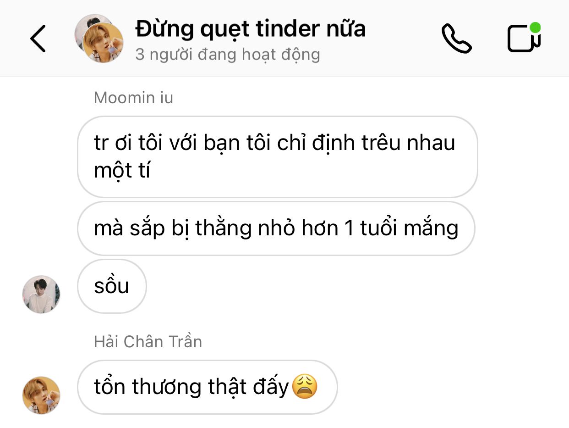Image resolution: width=569 pixels, height=428 pixels.
Task: Open group details via "Đừng quẹt tinder nữa" title
Action: (x=251, y=29)
